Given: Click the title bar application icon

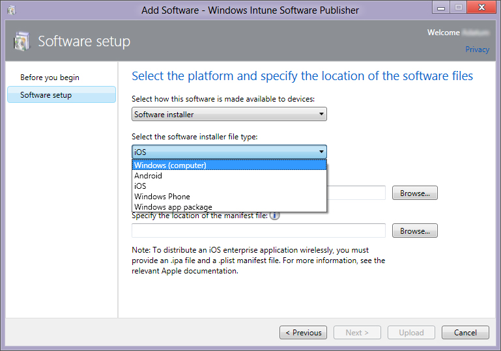Looking at the screenshot, I should click(12, 10).
